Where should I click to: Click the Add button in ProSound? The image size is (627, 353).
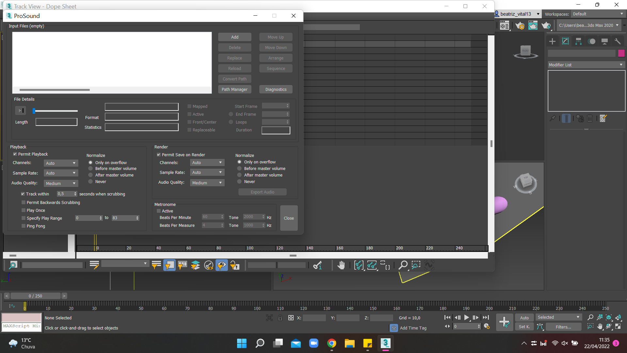[234, 37]
